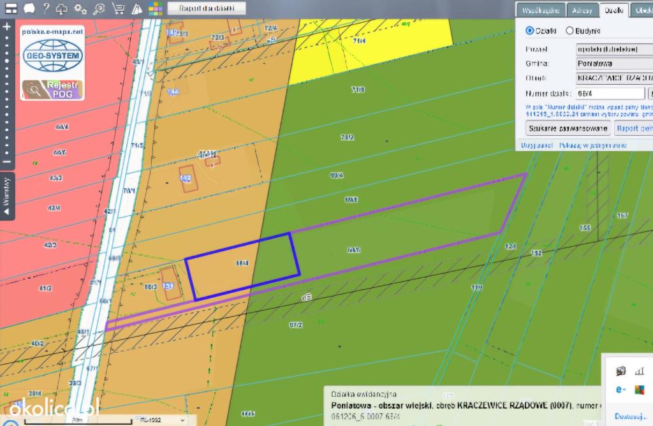Click in the Numer działki input field
This screenshot has width=653, height=426.
click(610, 93)
